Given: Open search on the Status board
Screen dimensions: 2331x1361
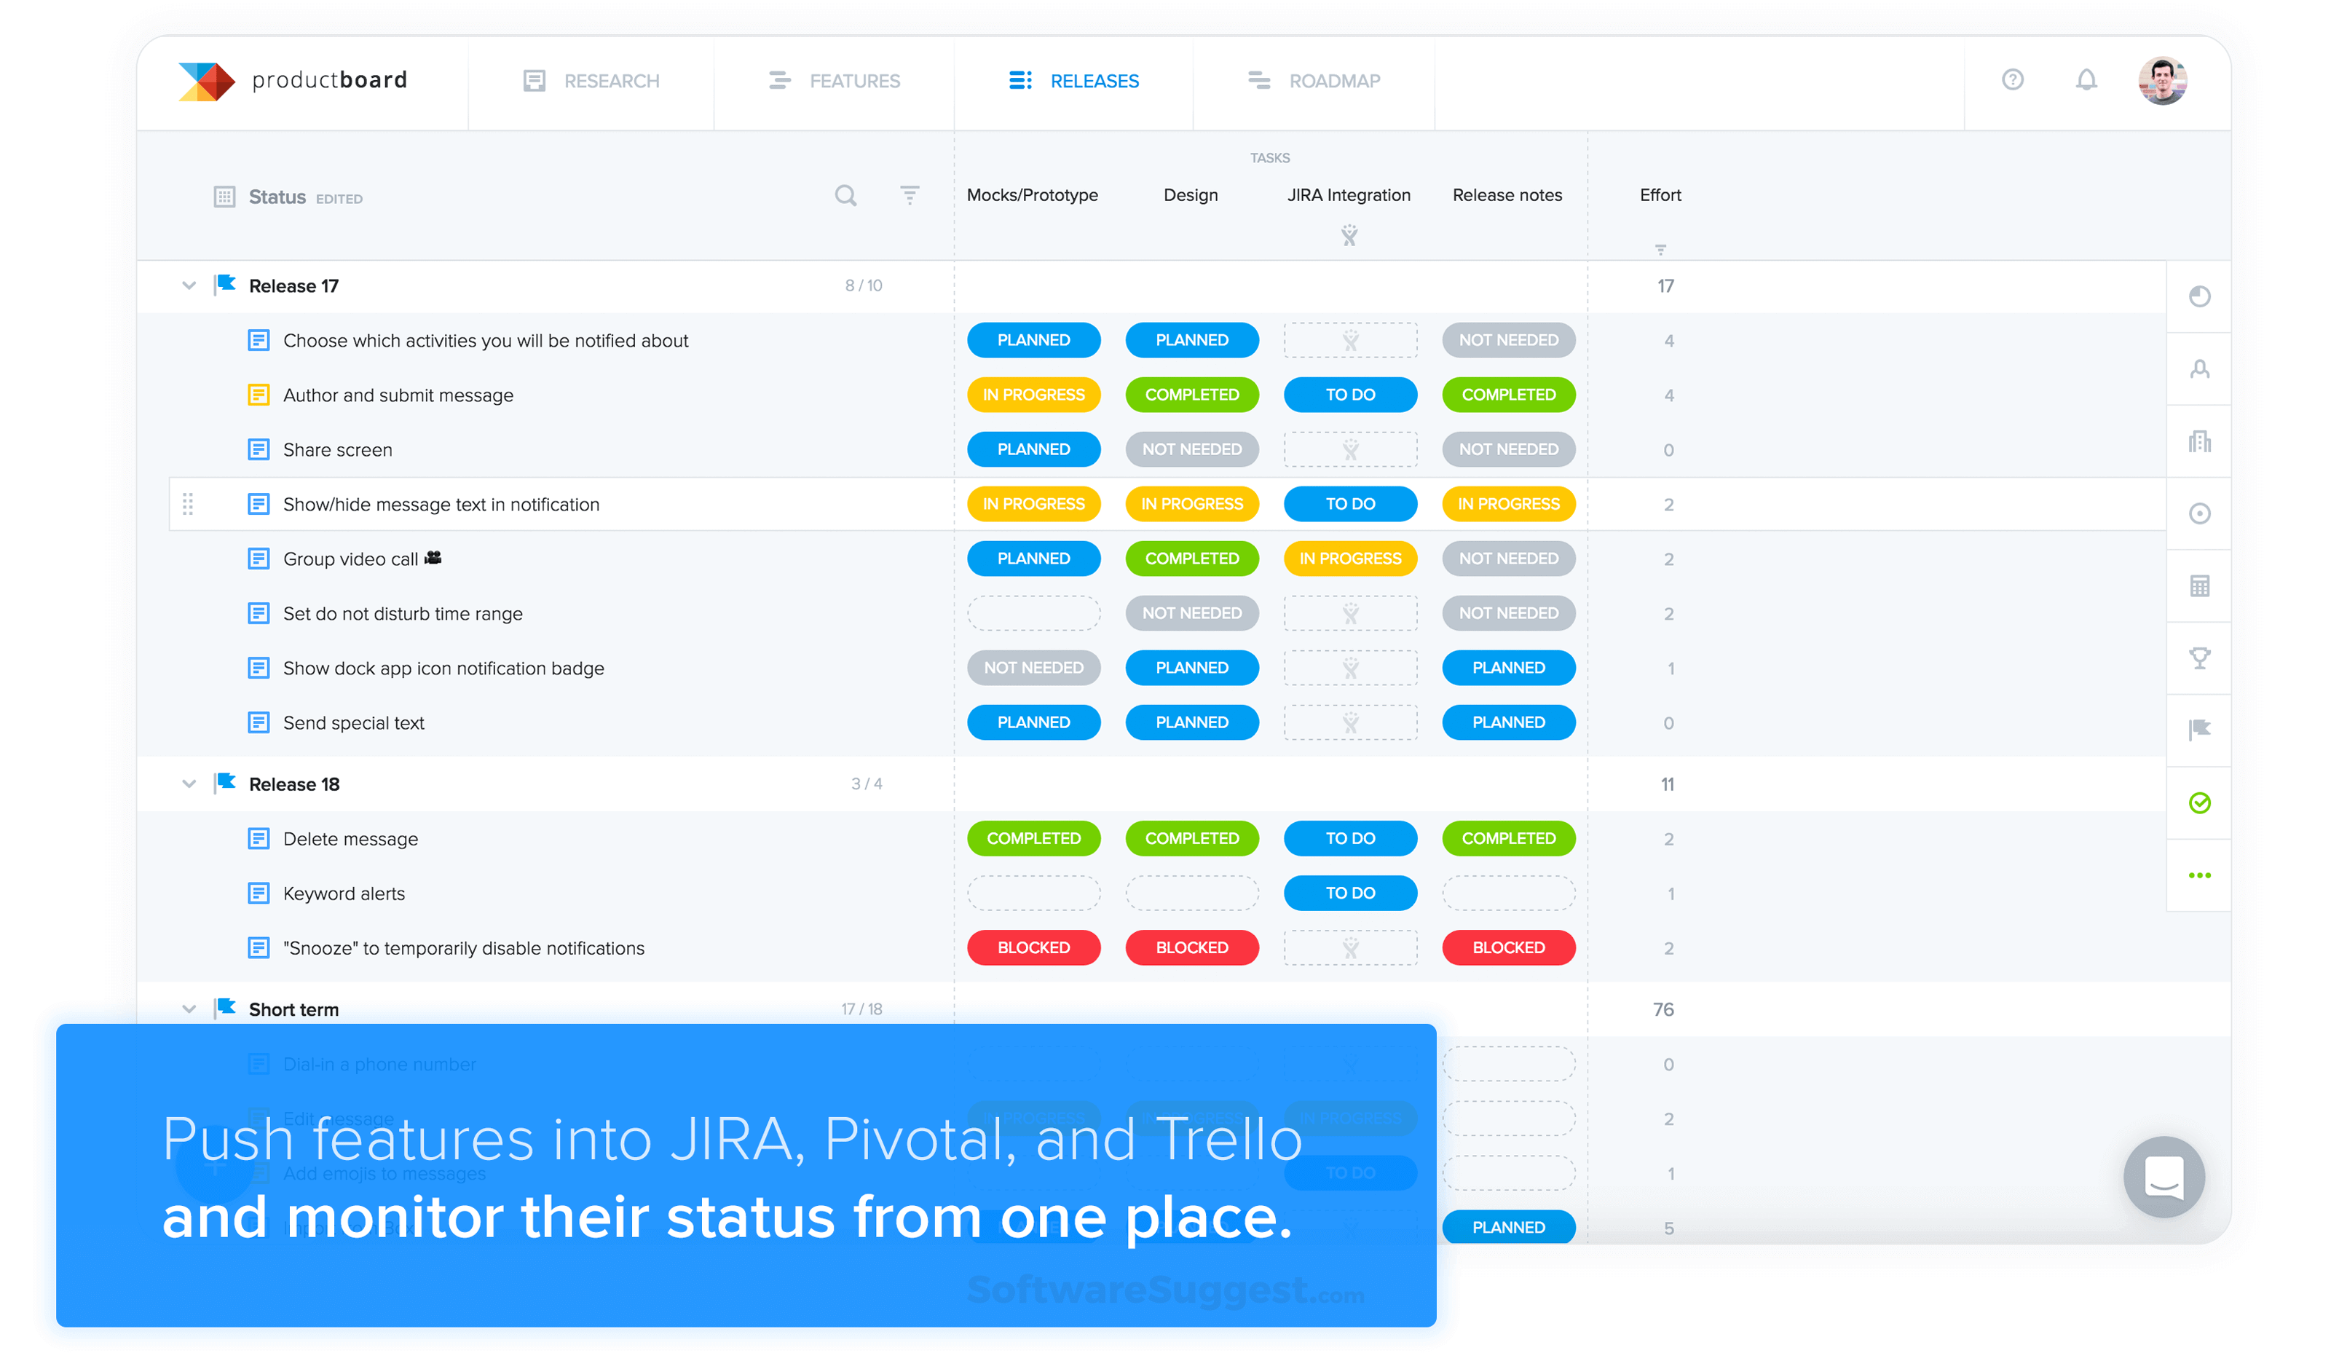Looking at the screenshot, I should pyautogui.click(x=845, y=196).
